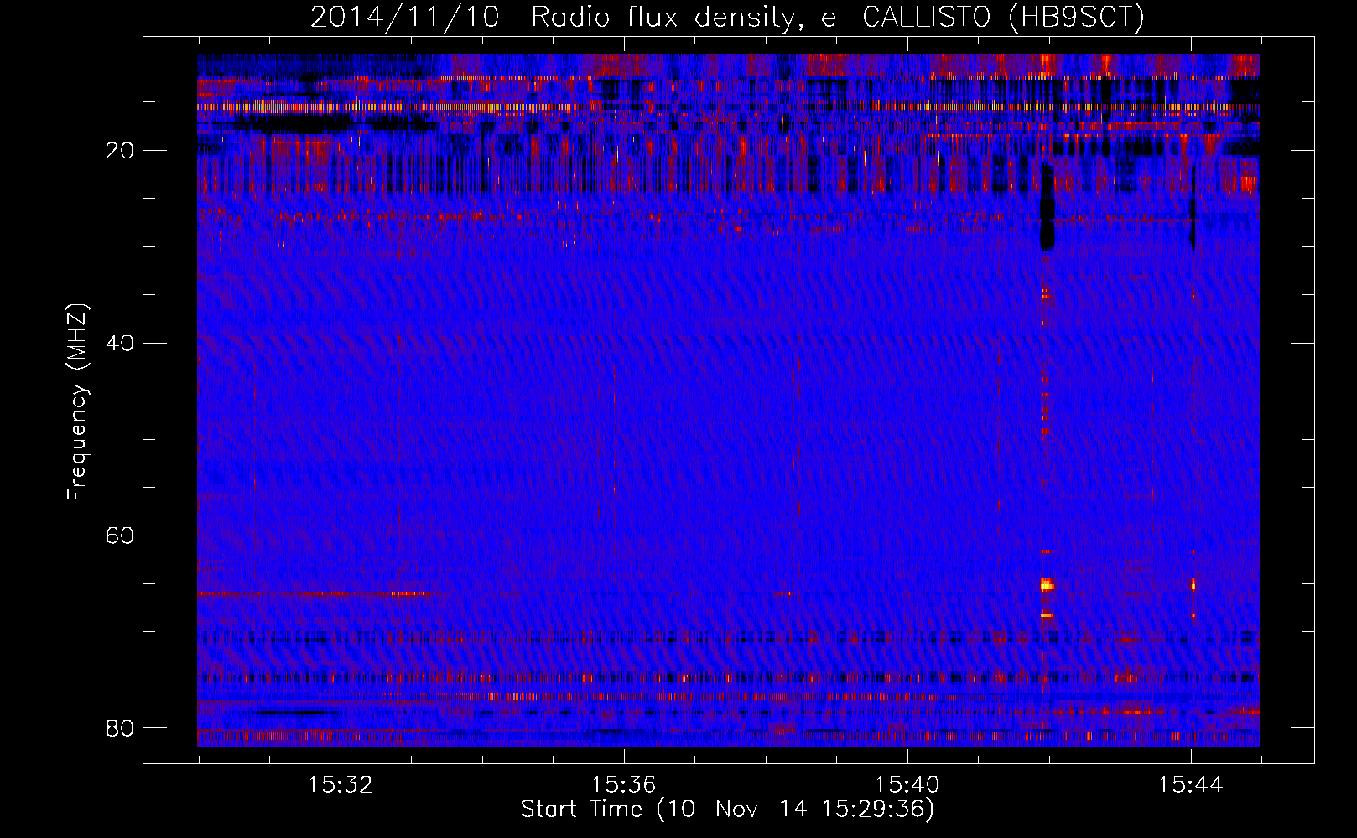
Task: Click the '80' frequency tick label
Action: click(x=121, y=727)
